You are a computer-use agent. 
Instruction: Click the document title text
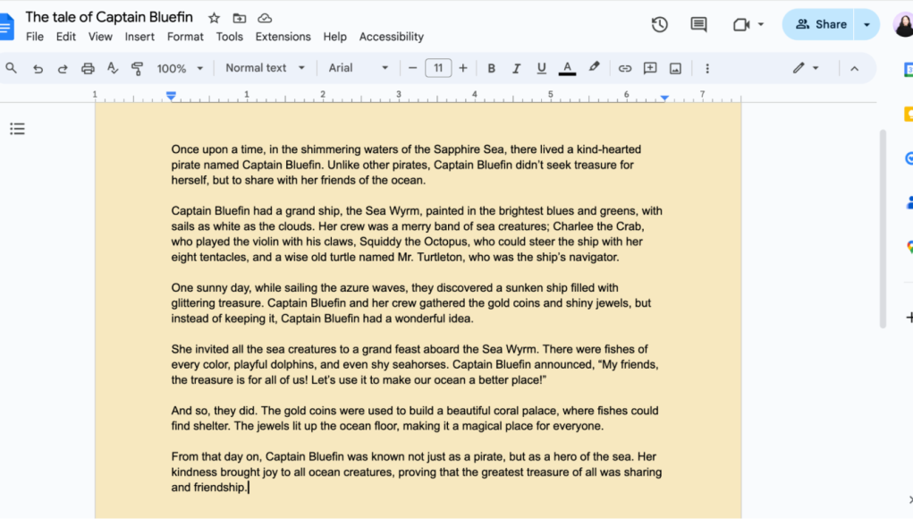pos(109,18)
